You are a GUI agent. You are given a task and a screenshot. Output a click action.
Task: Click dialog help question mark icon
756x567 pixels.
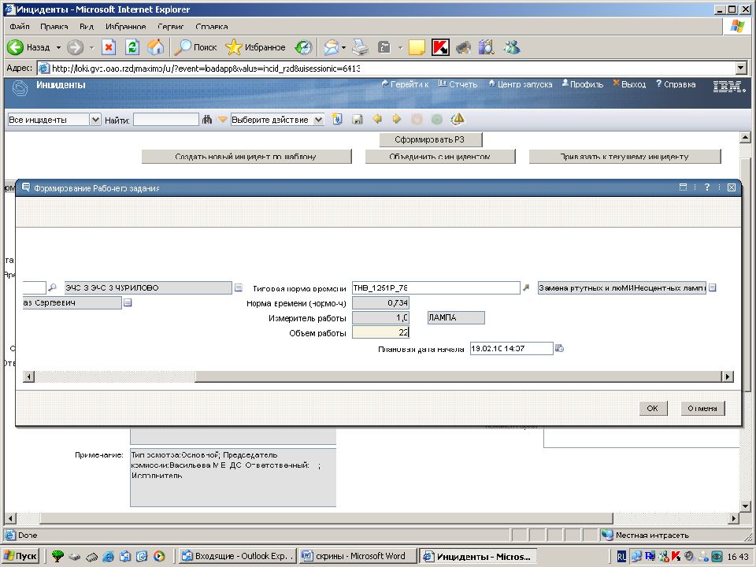tap(707, 187)
